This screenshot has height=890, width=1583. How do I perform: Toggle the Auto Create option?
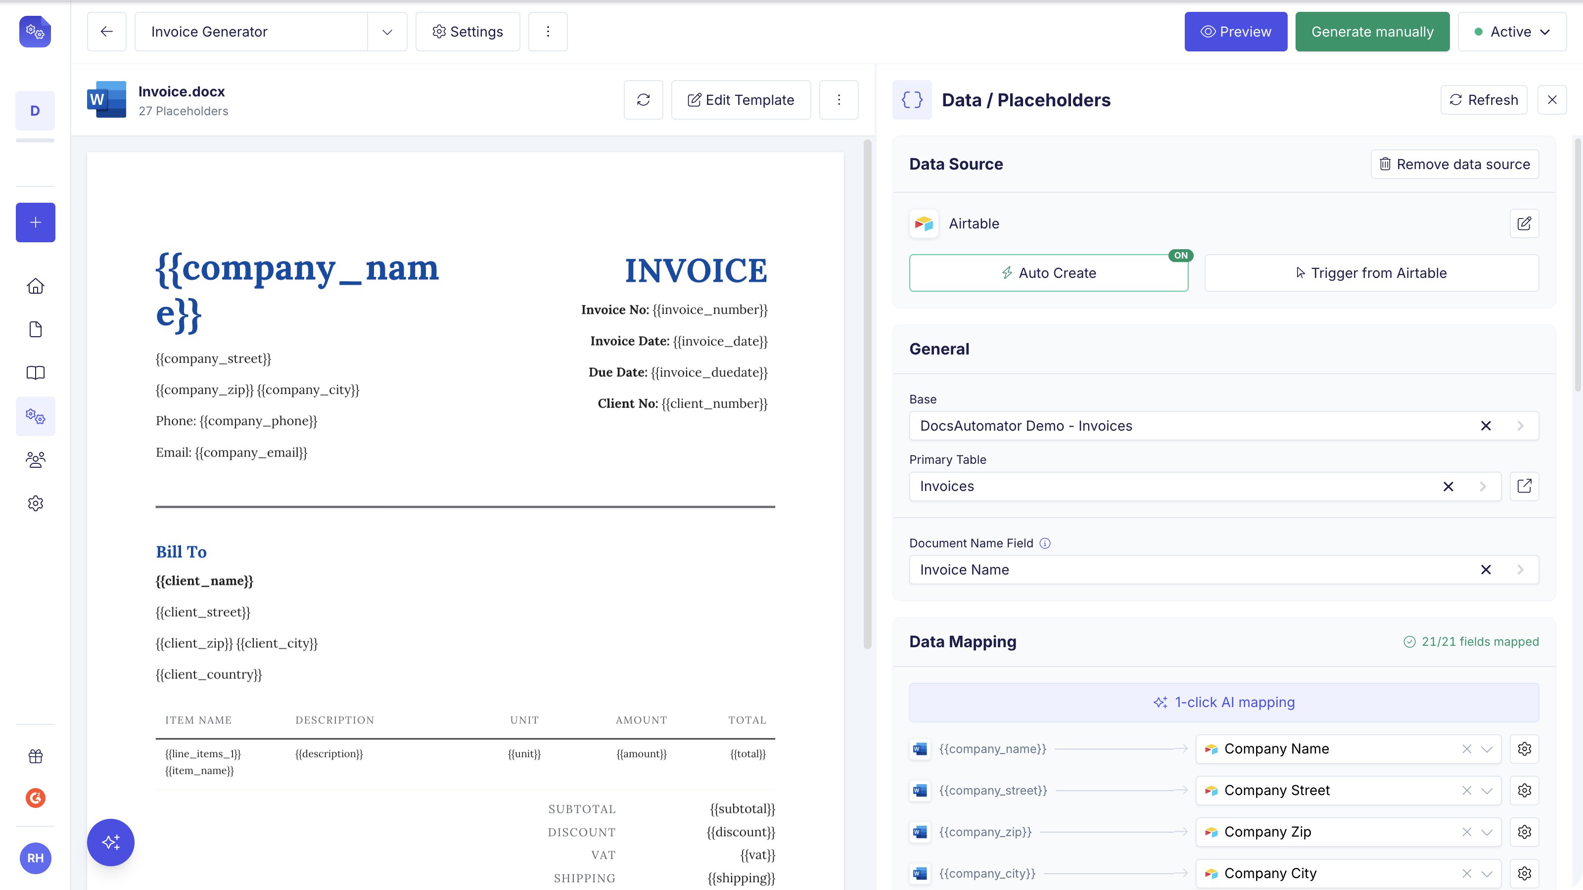1048,273
